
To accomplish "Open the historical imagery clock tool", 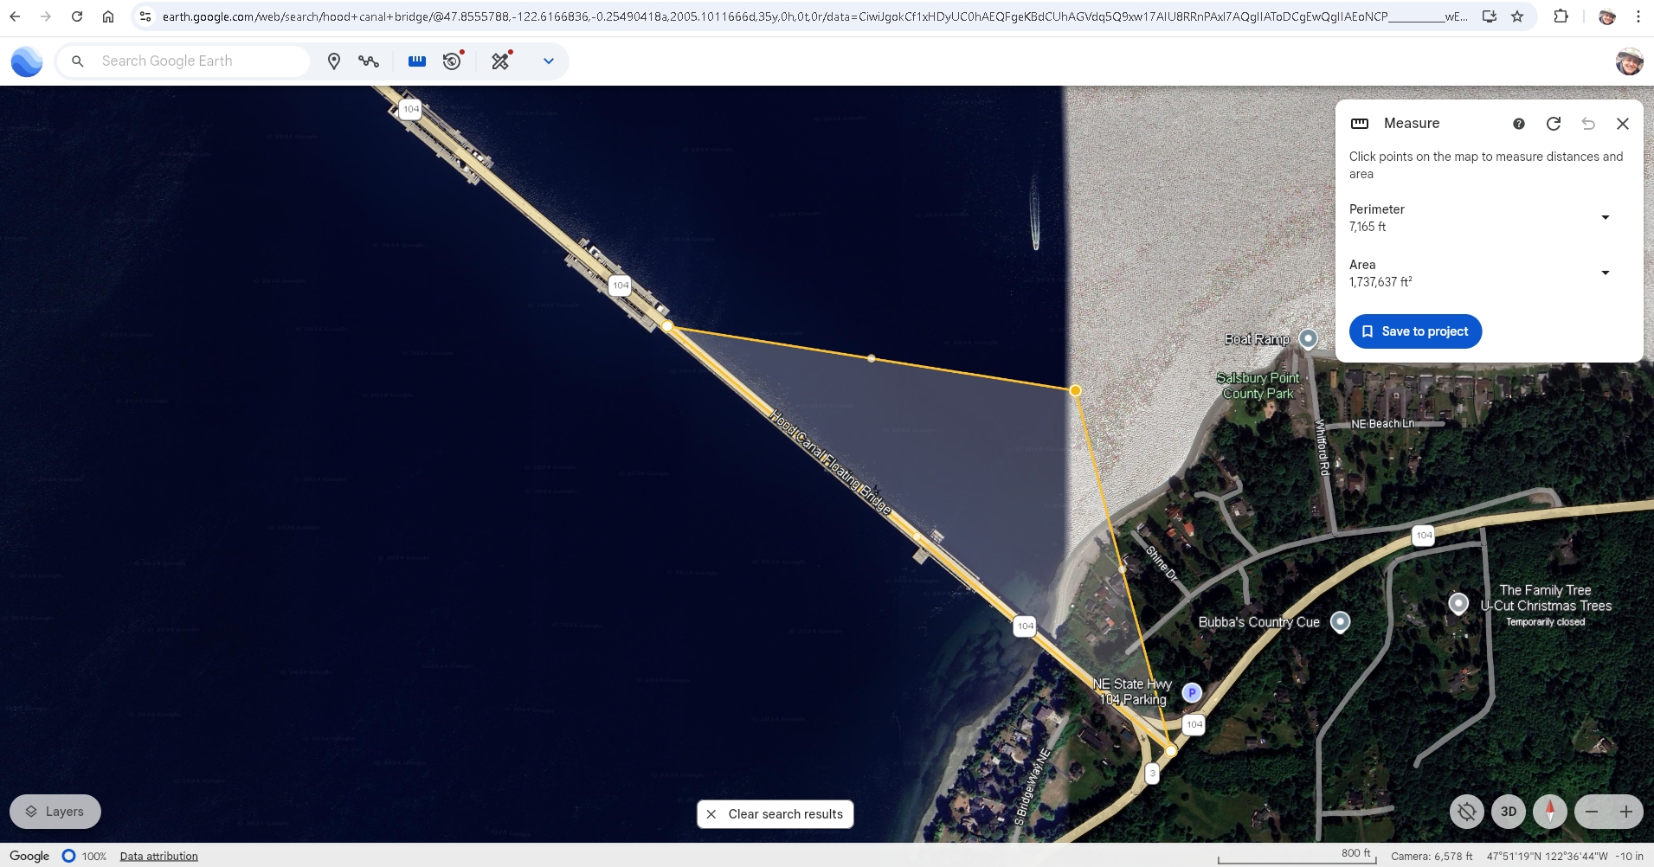I will coord(453,61).
